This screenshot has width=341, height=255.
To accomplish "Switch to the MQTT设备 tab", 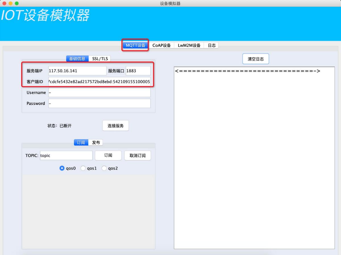I will point(136,45).
